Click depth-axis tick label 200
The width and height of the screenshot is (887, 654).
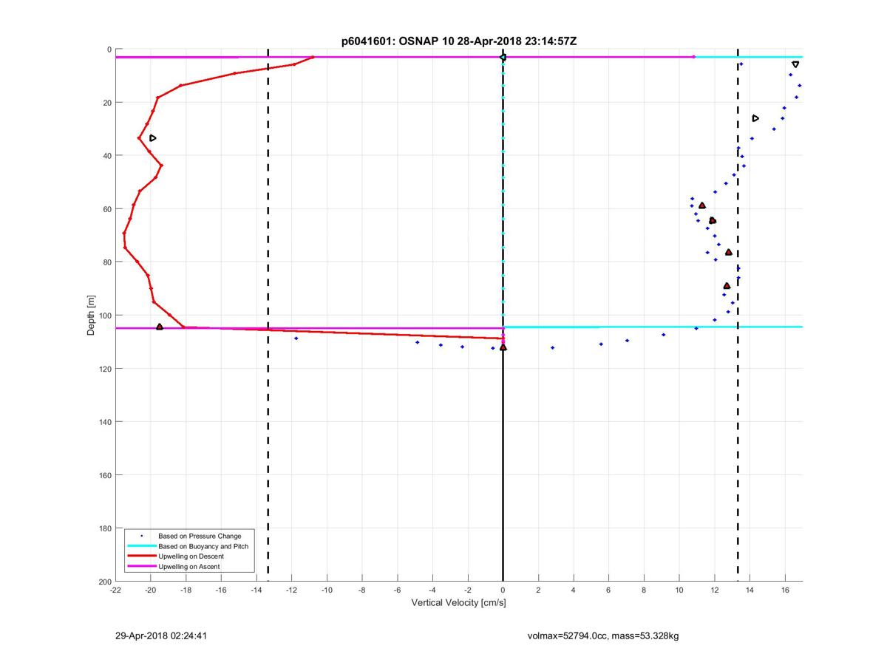point(105,582)
